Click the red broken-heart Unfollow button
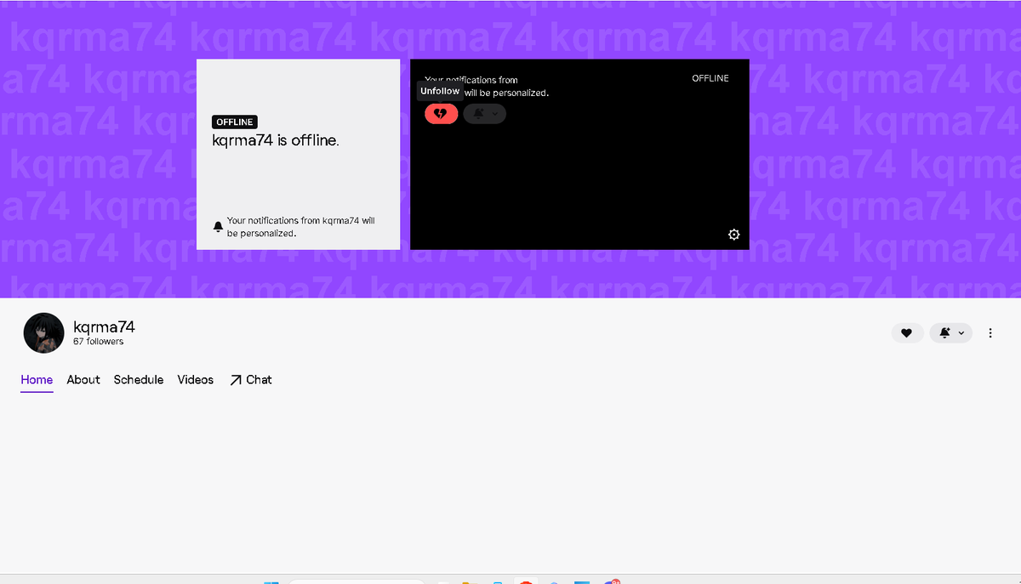Viewport: 1021px width, 584px height. 441,113
